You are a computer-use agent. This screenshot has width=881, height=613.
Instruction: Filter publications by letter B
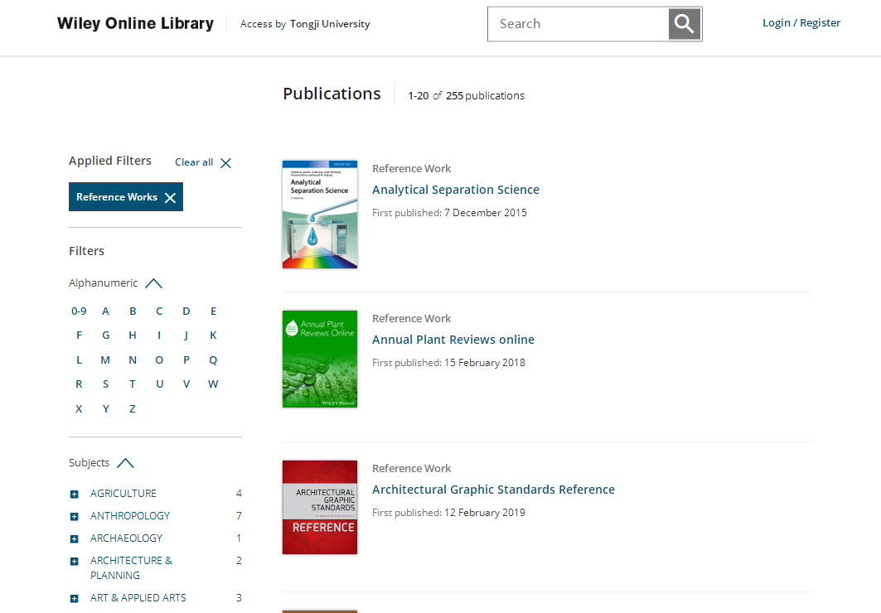click(133, 311)
